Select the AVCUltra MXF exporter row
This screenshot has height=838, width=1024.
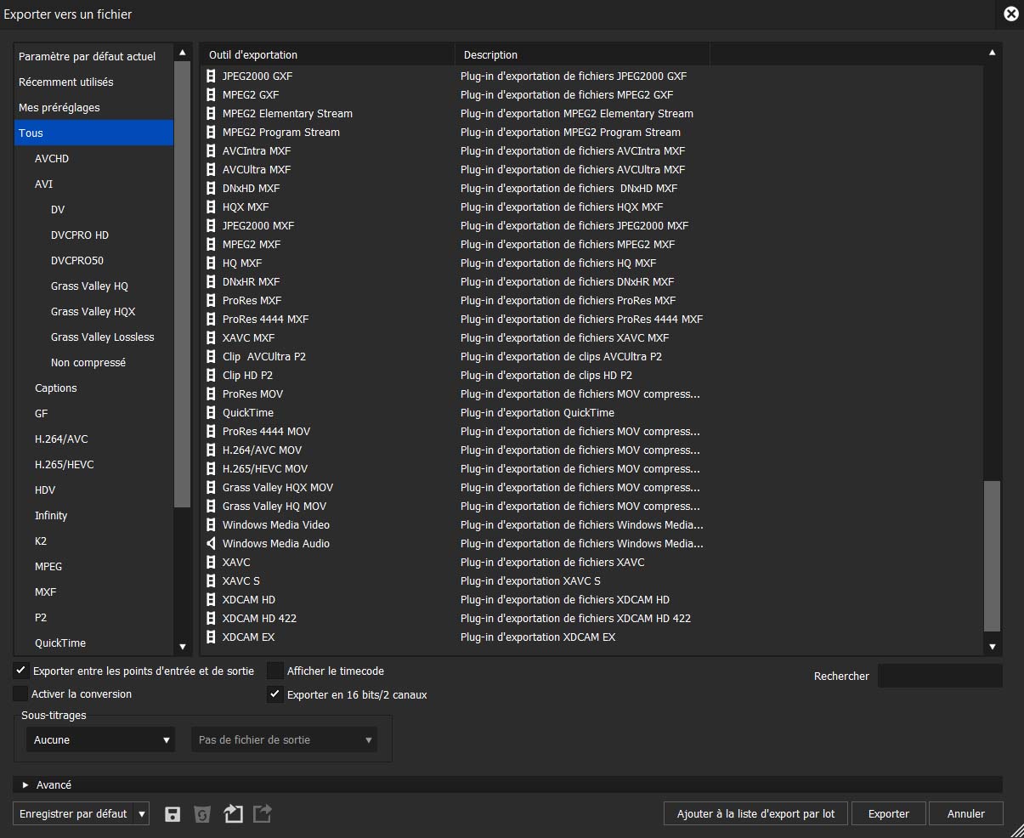(x=591, y=169)
